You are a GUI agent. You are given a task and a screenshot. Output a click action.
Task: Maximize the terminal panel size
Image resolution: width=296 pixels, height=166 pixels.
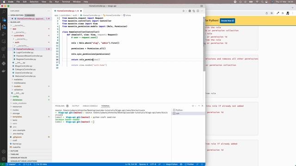point(199,106)
